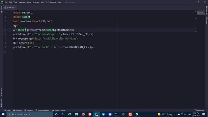Open the Windows notification center icon
The height and width of the screenshot is (117, 208).
[x=204, y=114]
